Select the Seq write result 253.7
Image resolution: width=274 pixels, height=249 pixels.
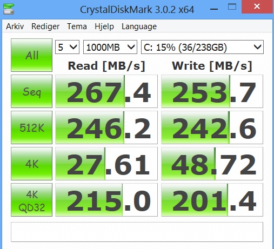tap(212, 91)
